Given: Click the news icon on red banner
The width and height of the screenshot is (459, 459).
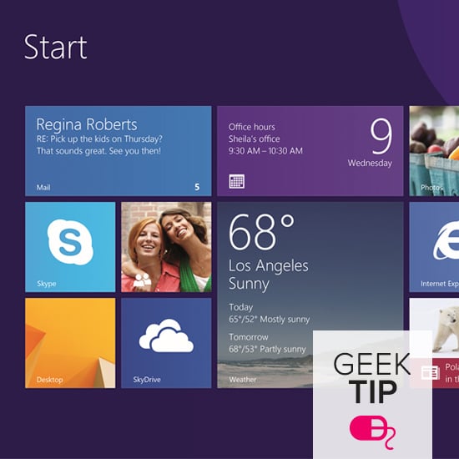Looking at the screenshot, I should [431, 373].
